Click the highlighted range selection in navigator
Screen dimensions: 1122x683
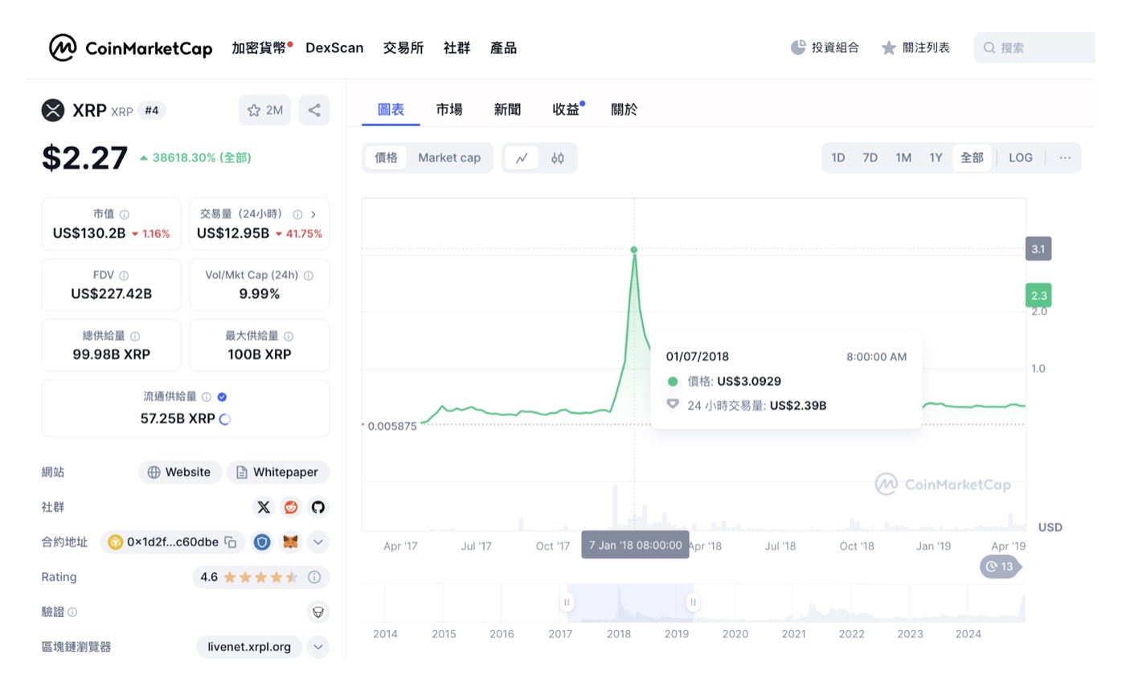point(630,603)
